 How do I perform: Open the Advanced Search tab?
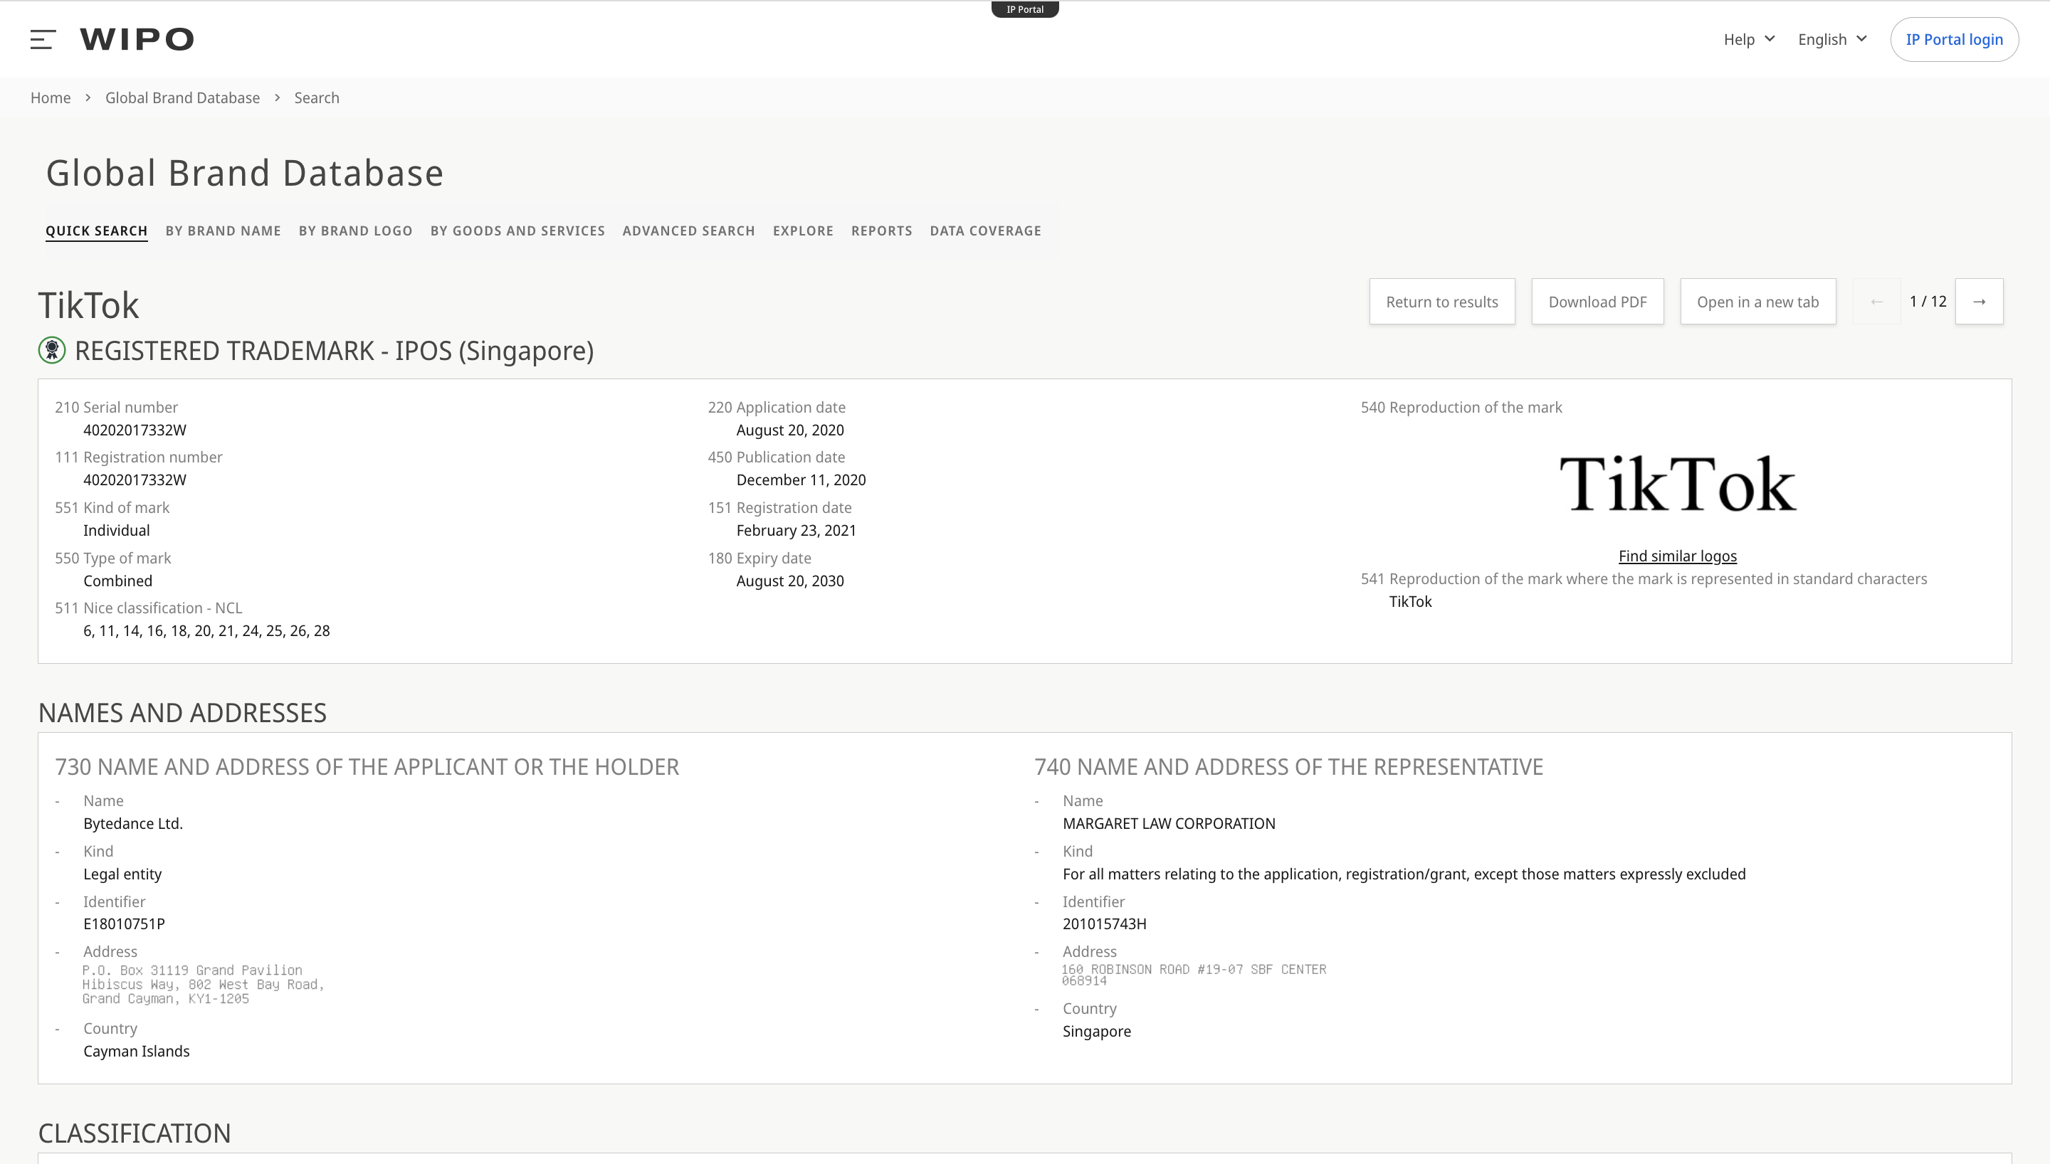click(x=688, y=231)
